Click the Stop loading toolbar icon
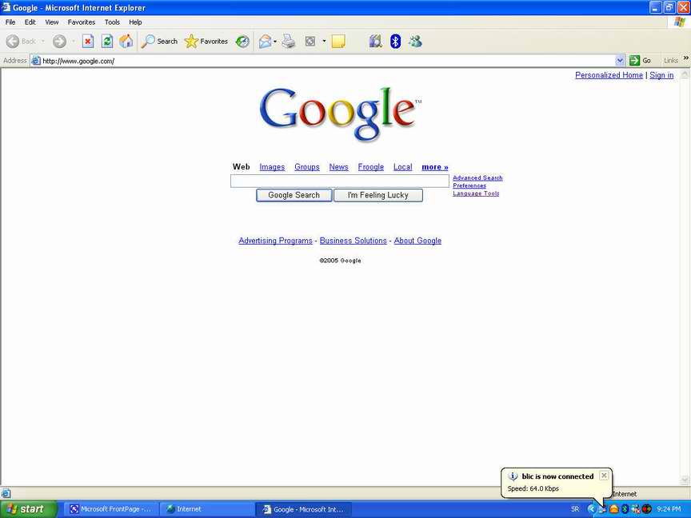Image resolution: width=691 pixels, height=518 pixels. click(x=88, y=42)
